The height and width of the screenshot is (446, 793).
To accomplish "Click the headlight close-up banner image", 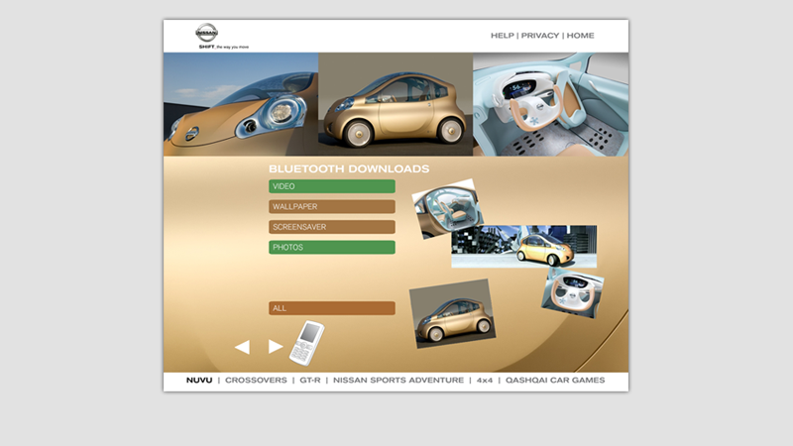I will 241,104.
